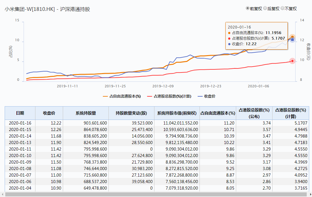Click holdings value 903,601,600
312x197 pixels.
(95, 123)
